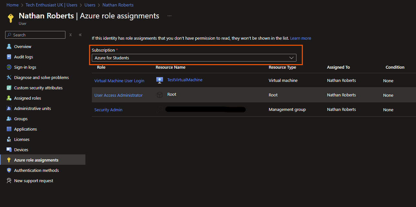Clear the sidebar search with the X icon
This screenshot has height=207, width=416.
pos(71,35)
